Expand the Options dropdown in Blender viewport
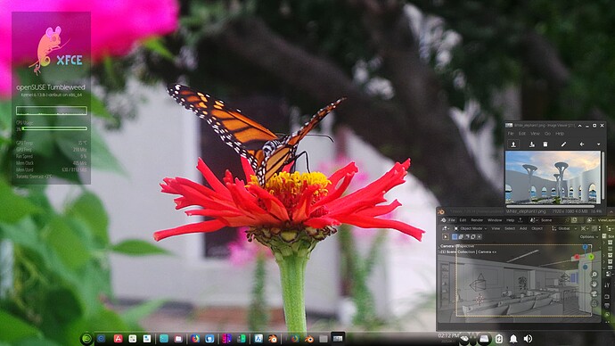This screenshot has height=346, width=615. point(588,236)
